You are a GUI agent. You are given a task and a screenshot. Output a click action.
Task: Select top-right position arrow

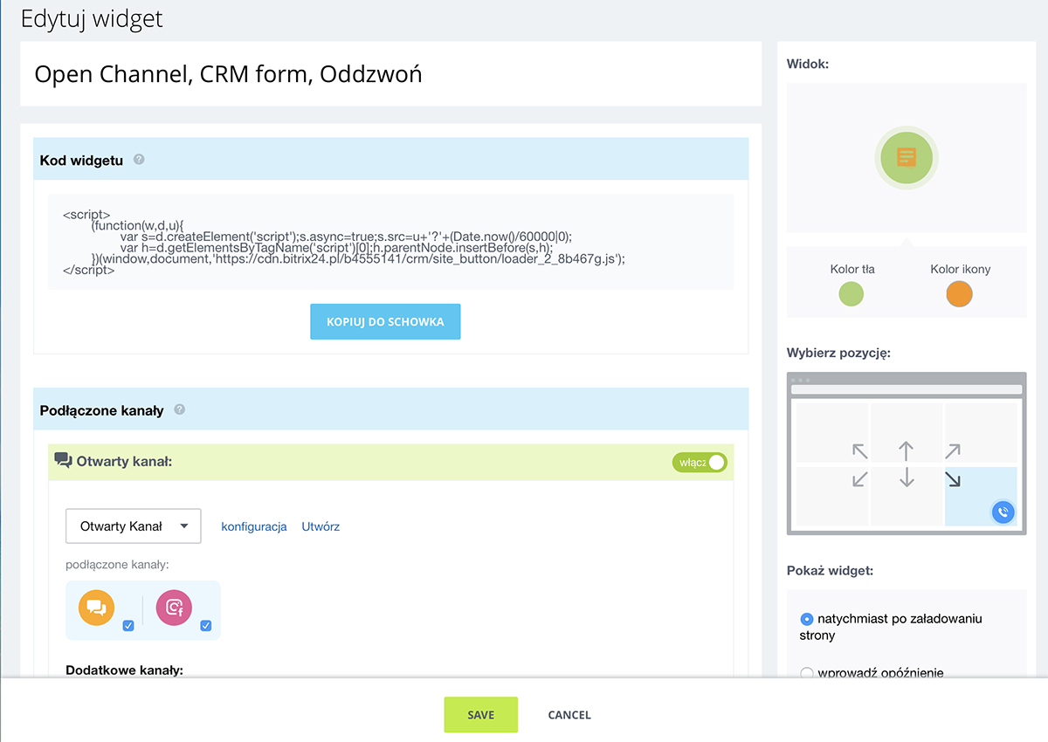pyautogui.click(x=952, y=451)
